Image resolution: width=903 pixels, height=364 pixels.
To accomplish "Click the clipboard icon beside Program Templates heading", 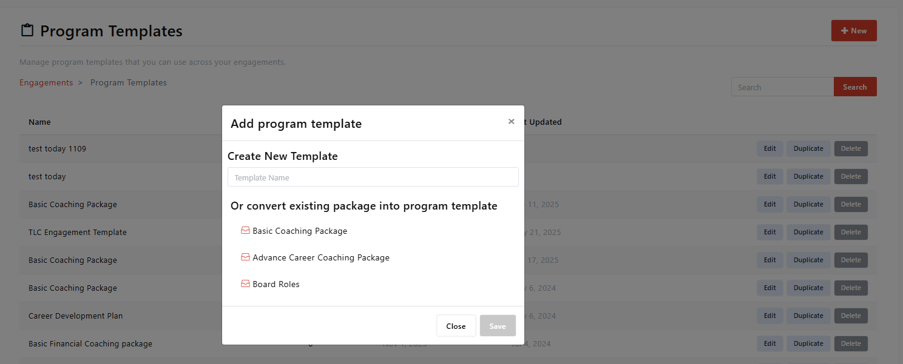I will coord(27,31).
